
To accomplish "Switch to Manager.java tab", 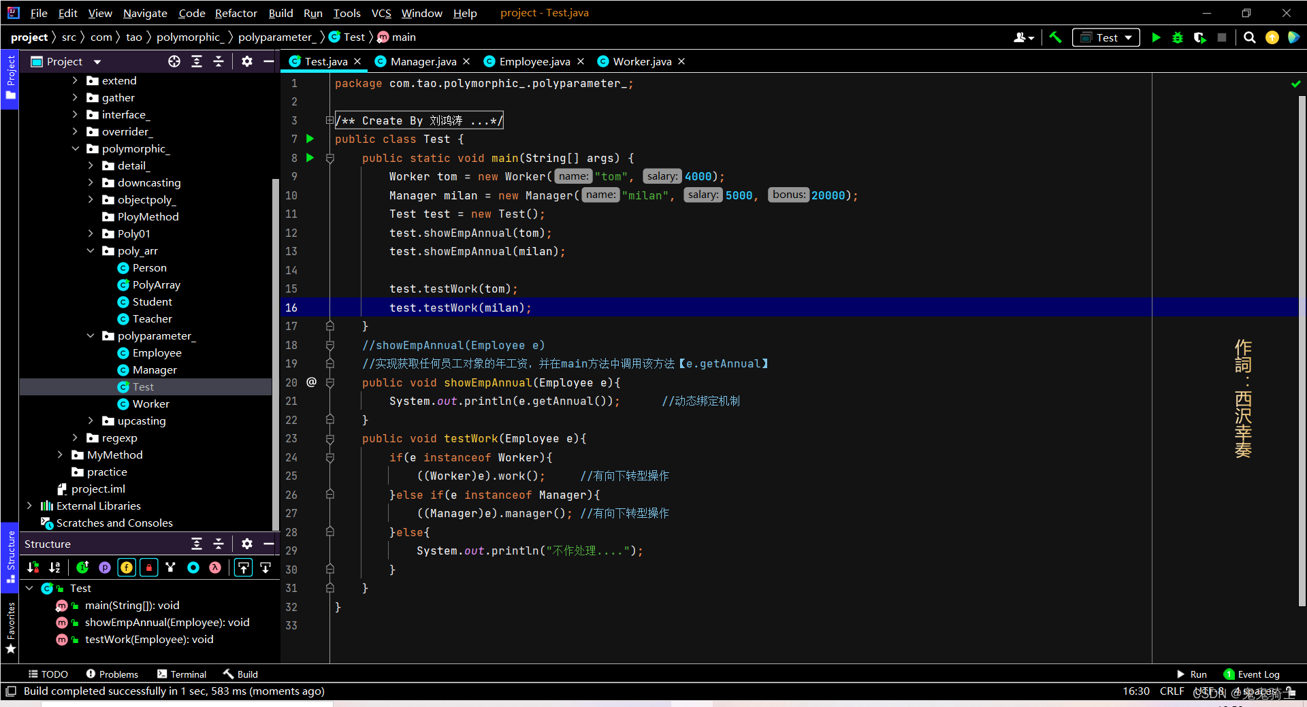I will (x=423, y=61).
